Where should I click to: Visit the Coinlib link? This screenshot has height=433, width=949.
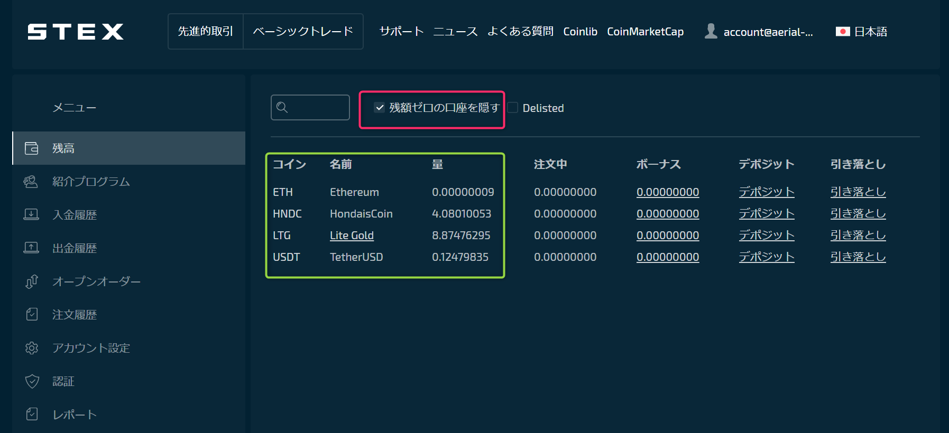coord(580,32)
